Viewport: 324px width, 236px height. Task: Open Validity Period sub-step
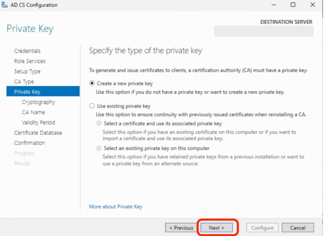click(x=38, y=123)
